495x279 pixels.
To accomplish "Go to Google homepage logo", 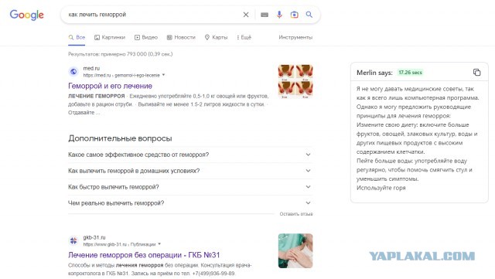I will (27, 15).
